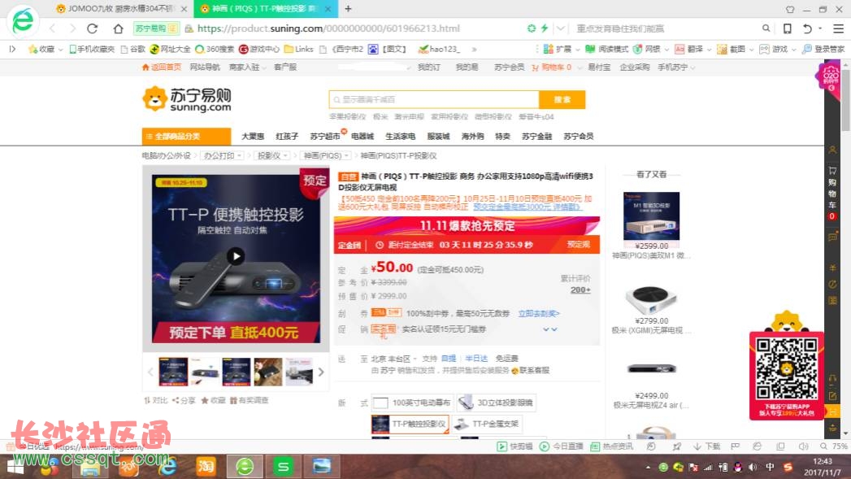851x479 pixels.
Task: Click the orange 搜索 search button
Action: tap(562, 99)
